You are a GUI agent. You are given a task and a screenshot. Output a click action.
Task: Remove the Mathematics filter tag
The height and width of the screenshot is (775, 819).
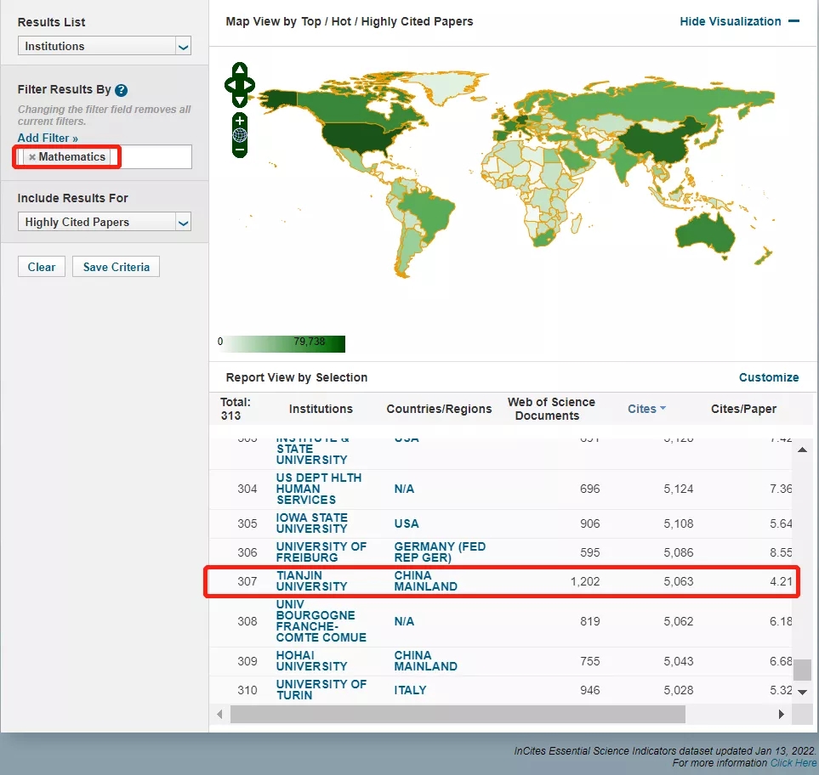[32, 157]
